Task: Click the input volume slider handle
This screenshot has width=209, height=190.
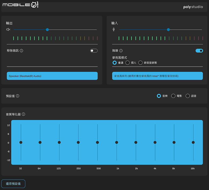Action: tap(168, 29)
